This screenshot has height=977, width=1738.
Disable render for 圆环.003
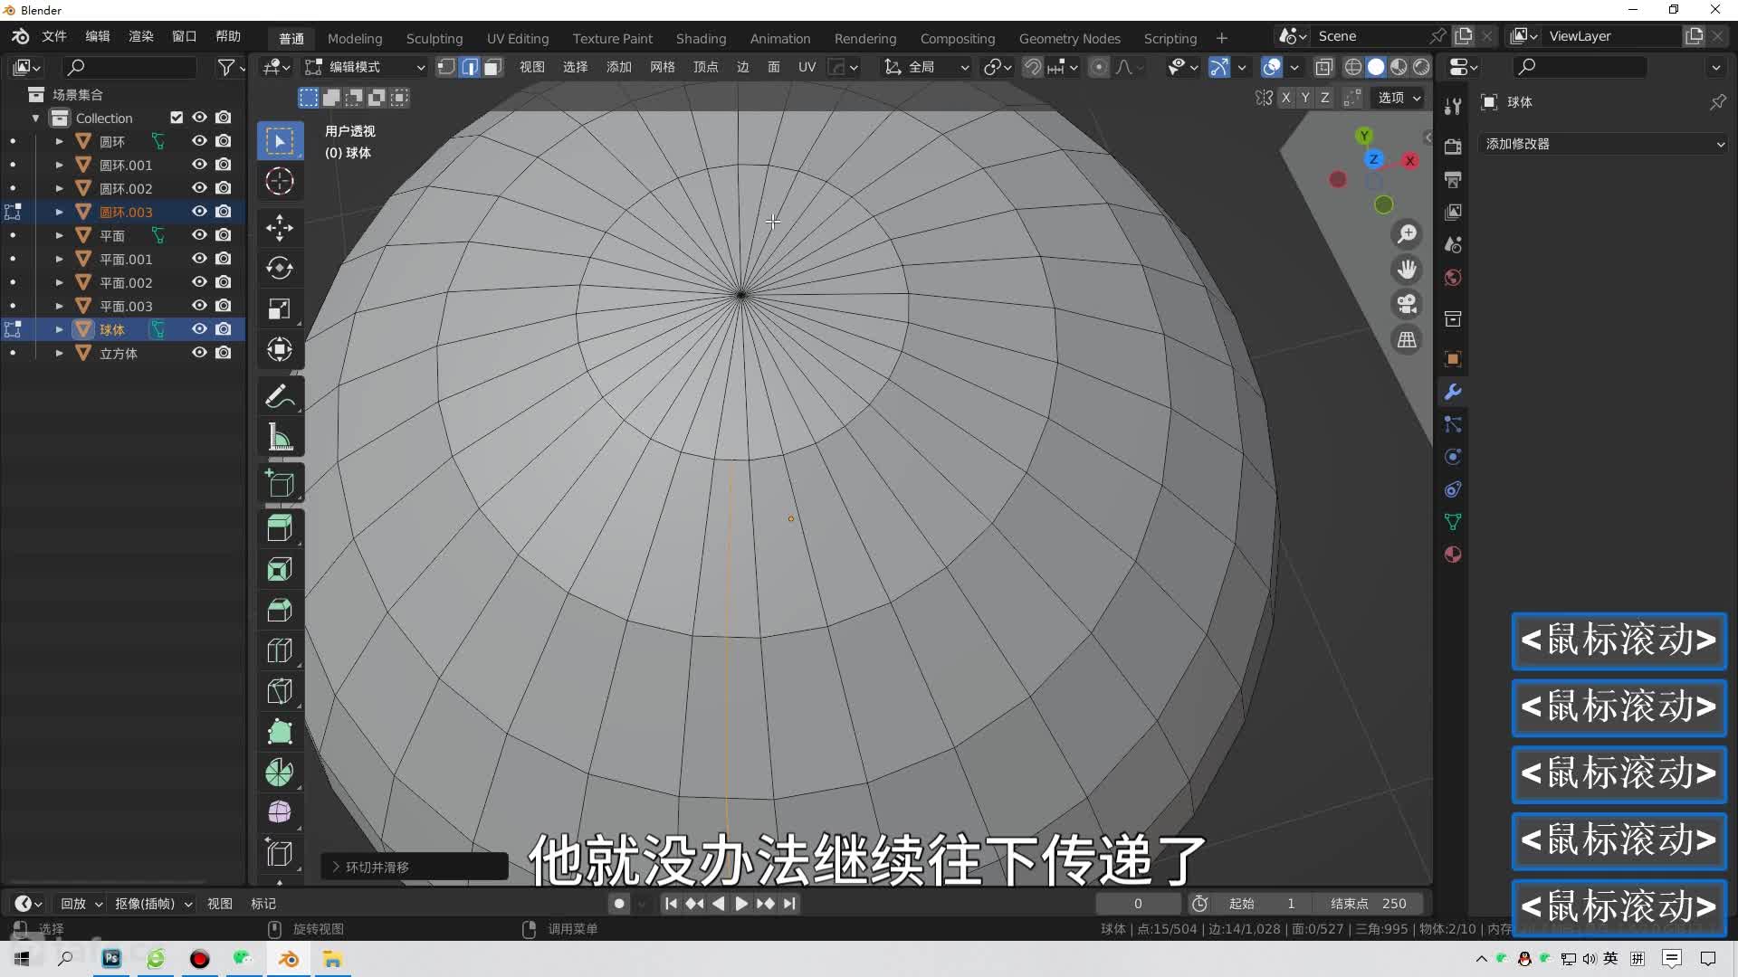[224, 212]
